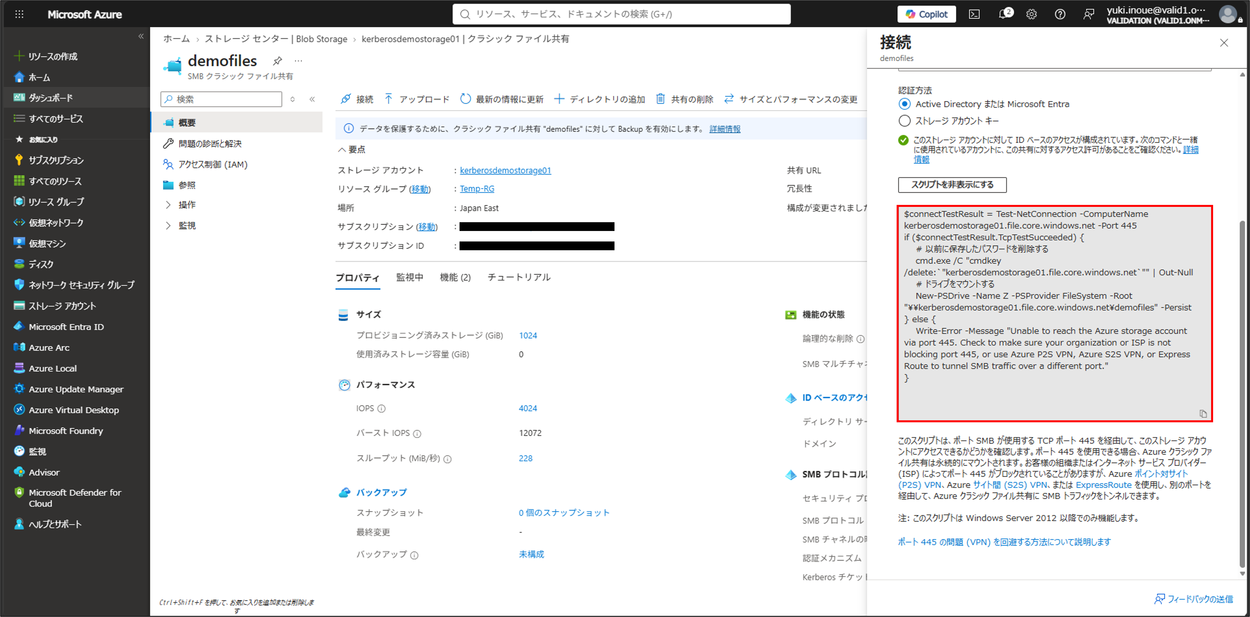Open the Azure portal waffle menu
1250x617 pixels.
tap(19, 14)
